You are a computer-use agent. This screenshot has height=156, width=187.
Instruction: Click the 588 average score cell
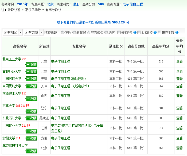tap(161, 138)
